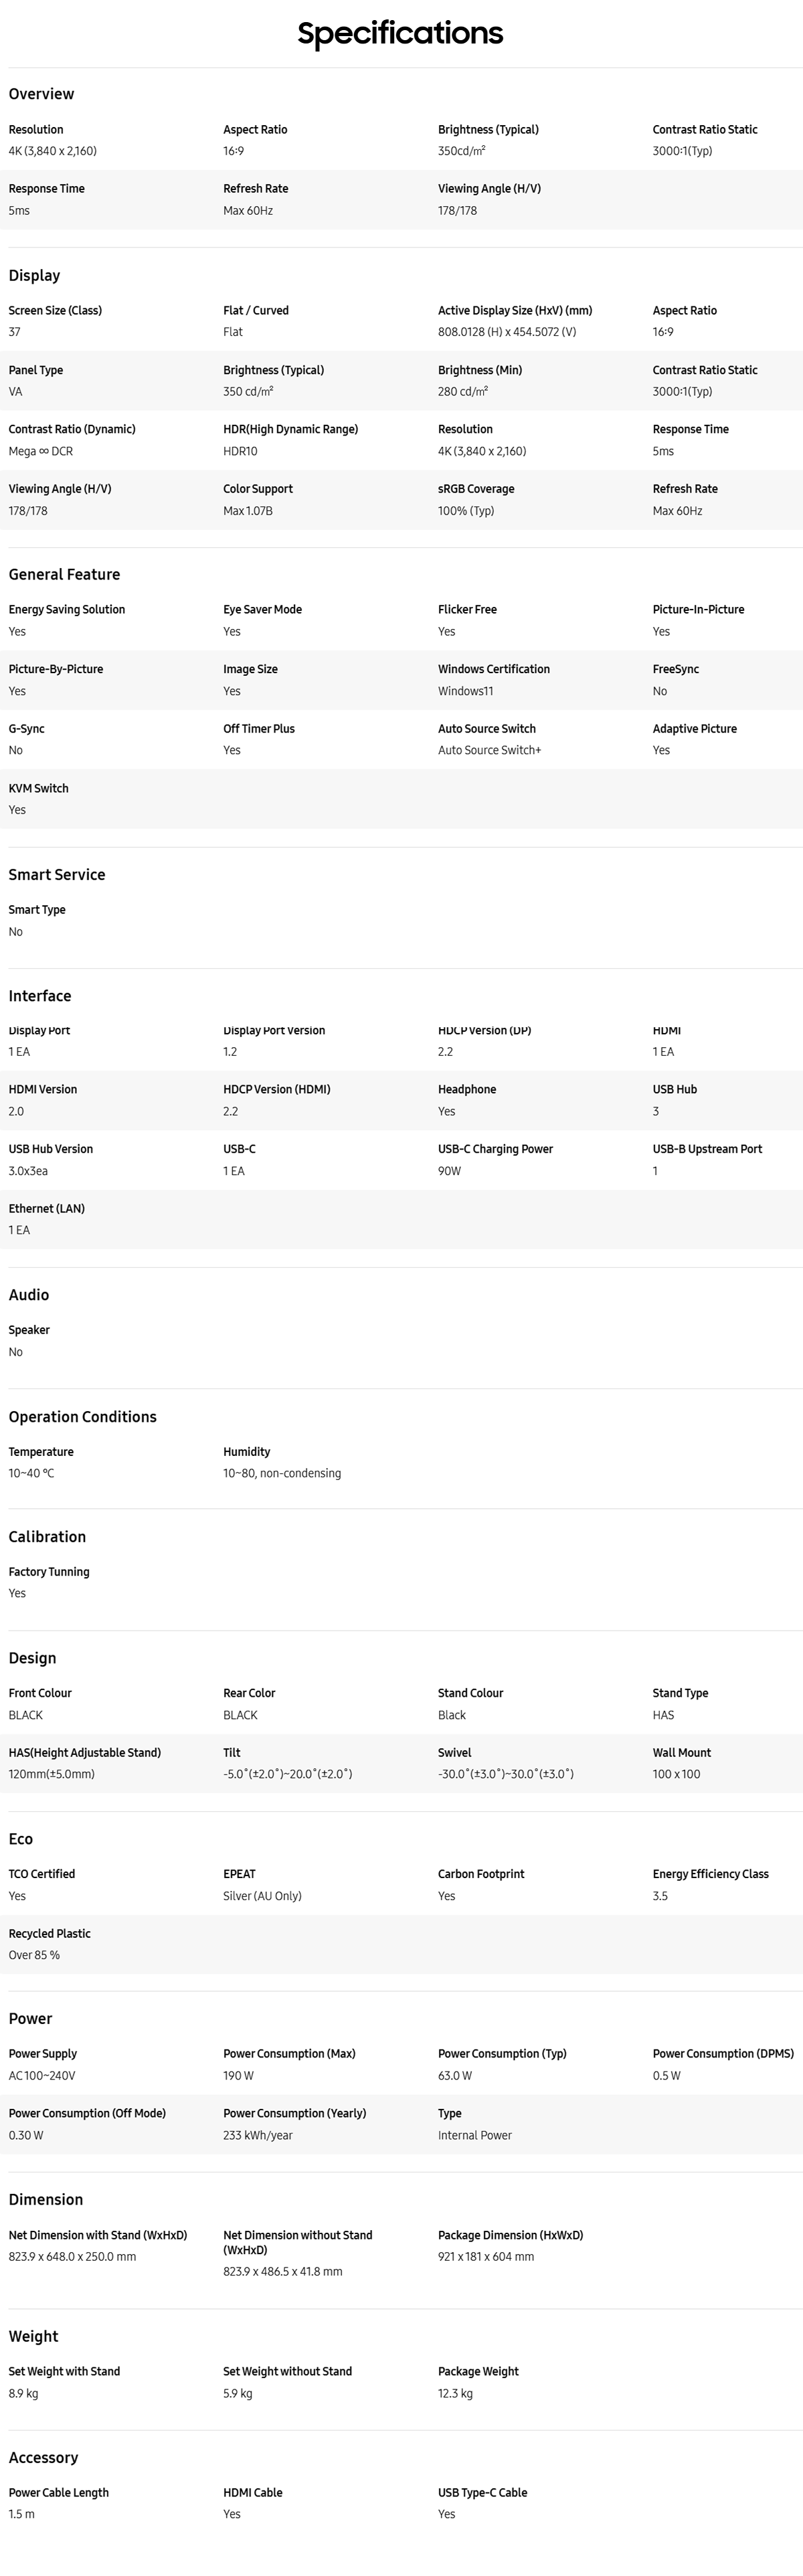The image size is (803, 2576).
Task: Select the Smart Service section heading
Action: tap(57, 874)
